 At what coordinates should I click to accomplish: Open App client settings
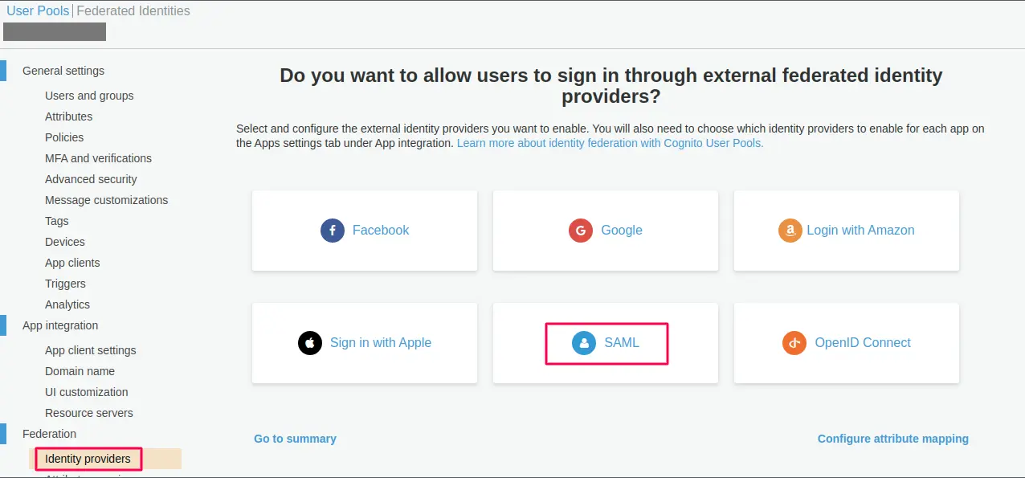click(89, 350)
